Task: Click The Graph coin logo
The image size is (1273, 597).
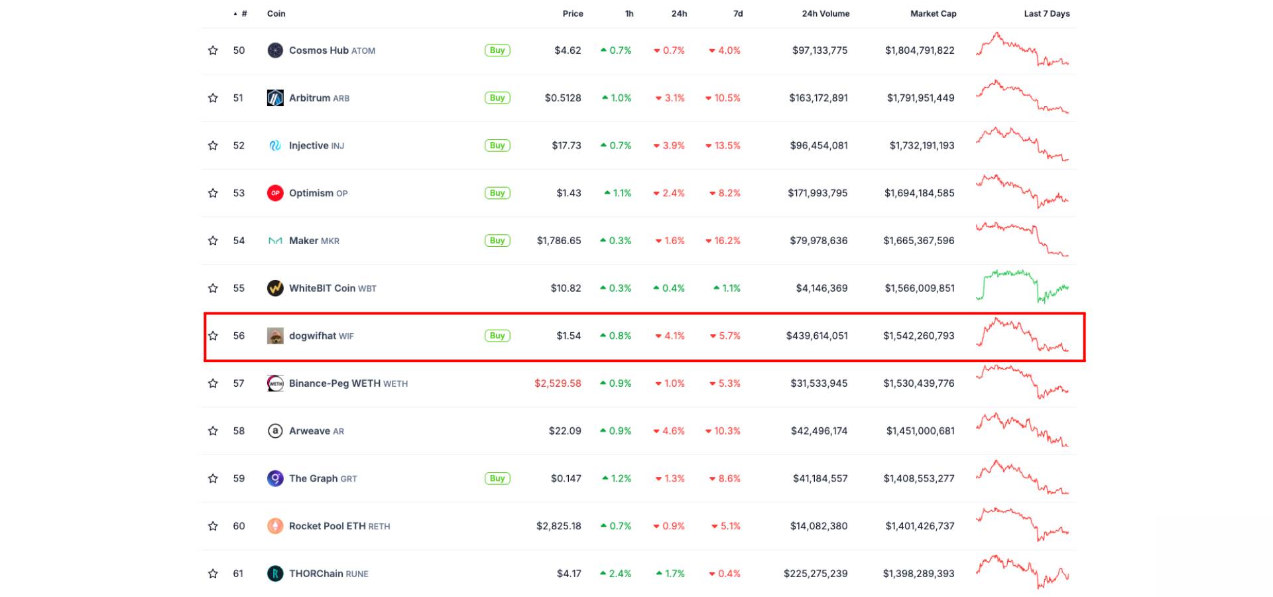Action: pos(275,478)
